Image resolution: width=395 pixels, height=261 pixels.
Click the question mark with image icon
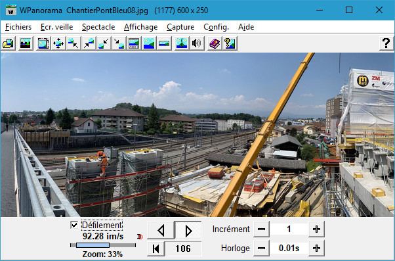coord(230,43)
